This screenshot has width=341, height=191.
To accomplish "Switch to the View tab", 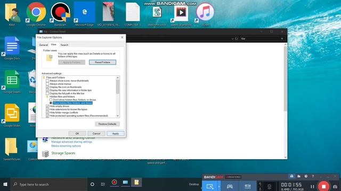I will coord(53,45).
